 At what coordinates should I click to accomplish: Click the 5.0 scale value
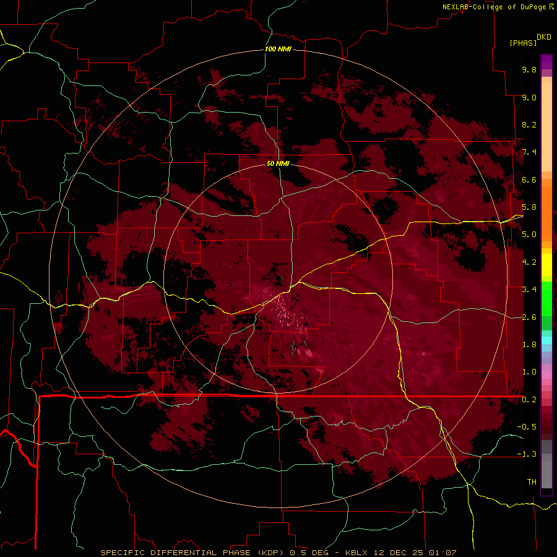(529, 235)
